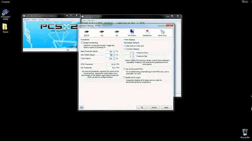The width and height of the screenshot is (252, 141).
Task: Maximize the PCSX2 Program Log window
Action: (172, 16)
